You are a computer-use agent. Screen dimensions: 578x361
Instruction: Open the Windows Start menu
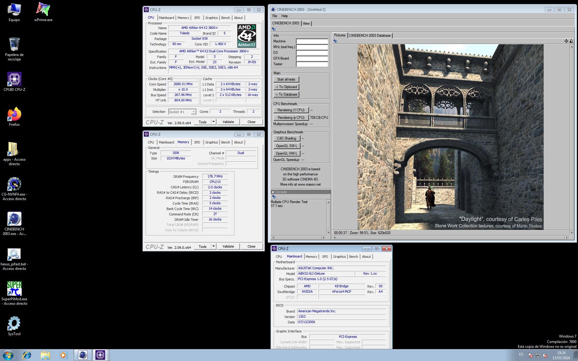[8, 355]
